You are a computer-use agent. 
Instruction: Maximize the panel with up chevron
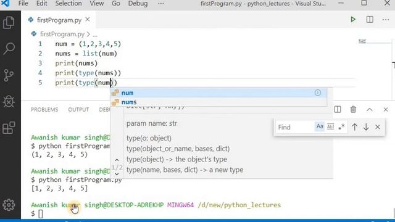[x=369, y=110]
